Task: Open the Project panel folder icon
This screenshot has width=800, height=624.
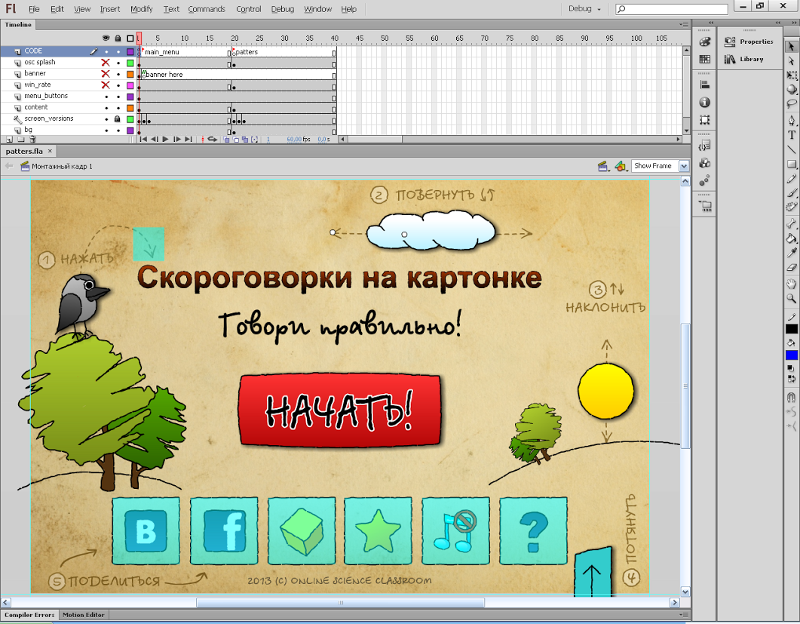Action: click(x=706, y=206)
